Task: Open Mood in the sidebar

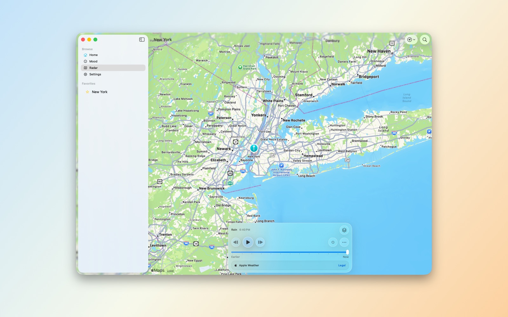Action: [x=113, y=61]
